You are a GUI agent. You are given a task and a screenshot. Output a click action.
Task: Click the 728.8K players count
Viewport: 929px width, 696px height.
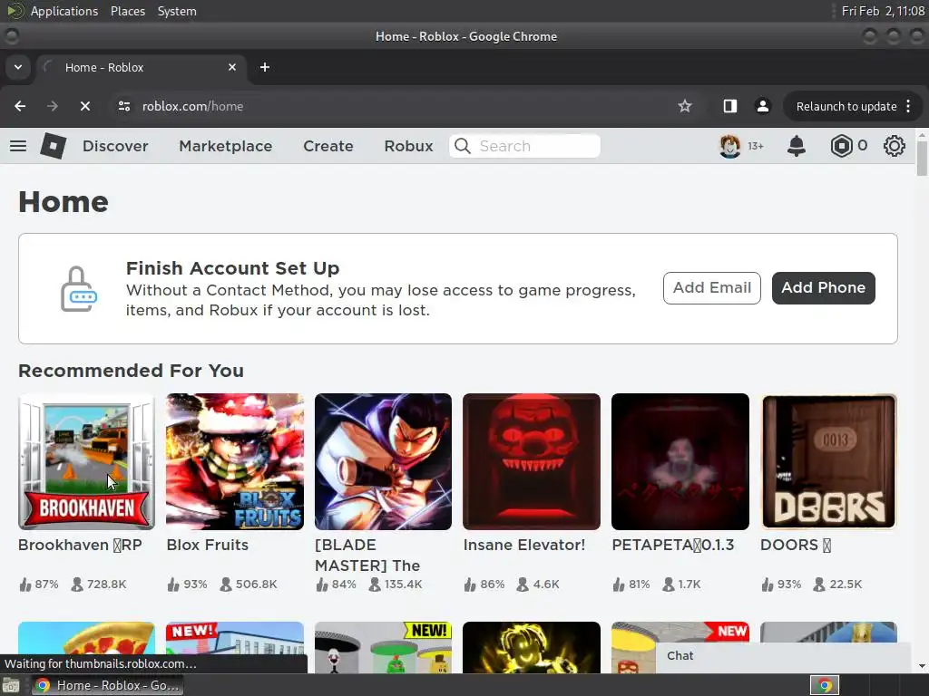point(107,585)
